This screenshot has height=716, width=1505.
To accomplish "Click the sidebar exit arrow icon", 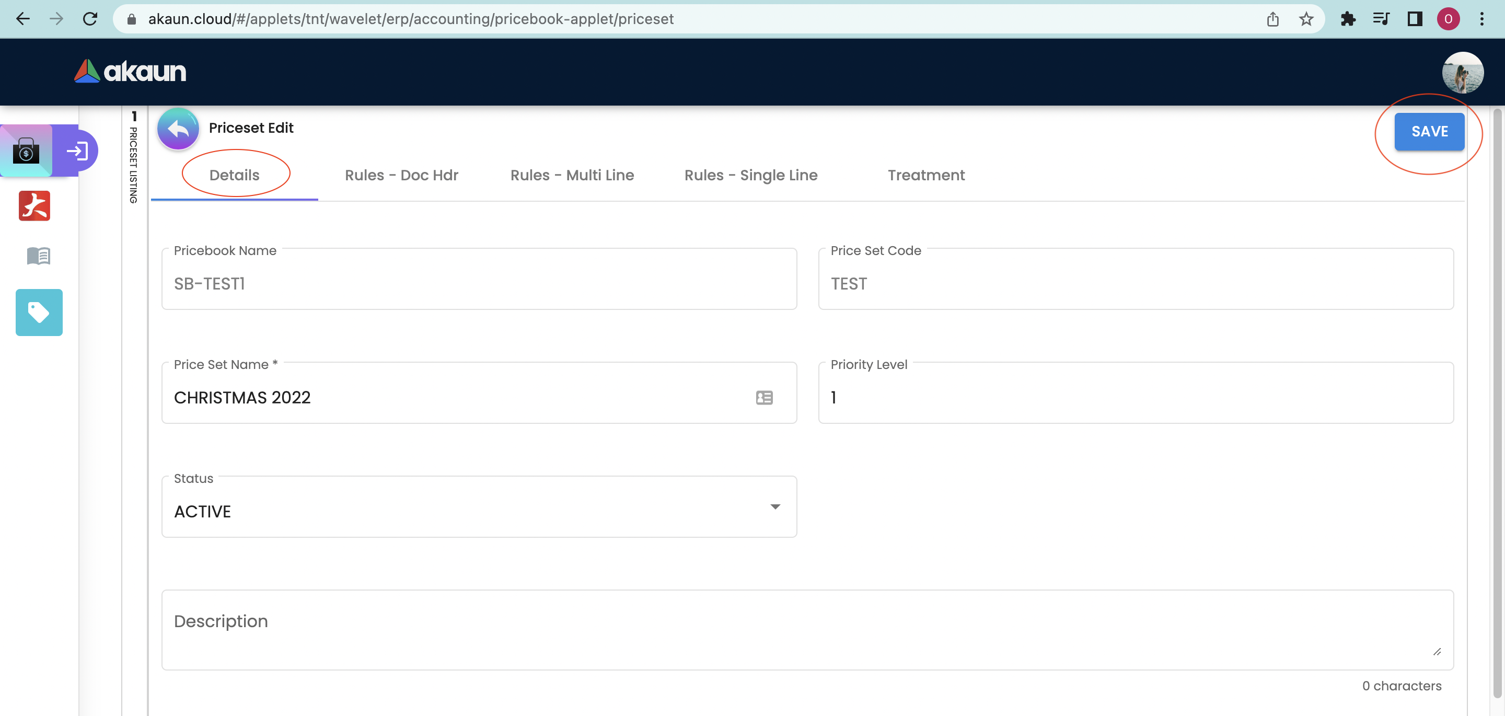I will pyautogui.click(x=77, y=151).
